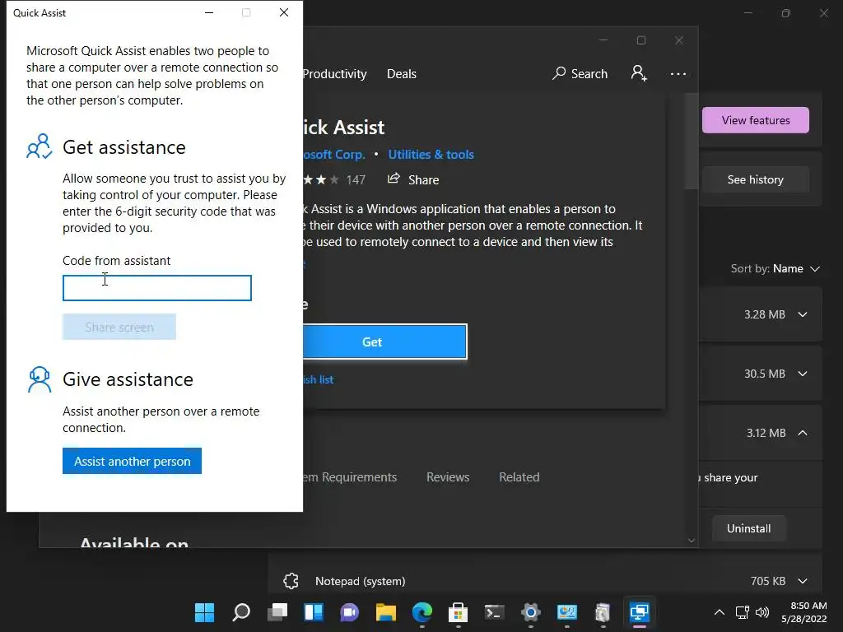The image size is (843, 632).
Task: Open the Productivity tab in Store
Action: click(335, 73)
